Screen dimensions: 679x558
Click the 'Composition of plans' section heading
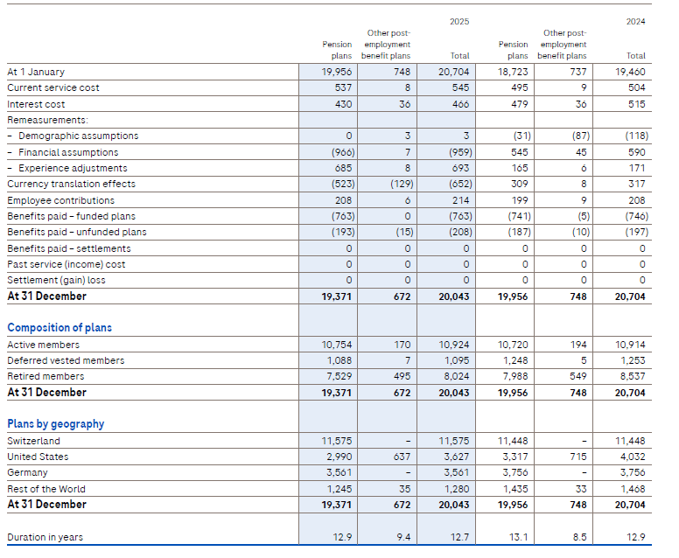click(59, 328)
